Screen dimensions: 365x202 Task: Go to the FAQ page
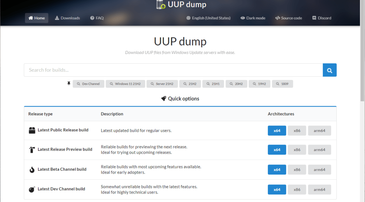(x=97, y=18)
